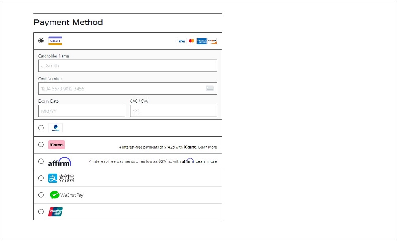Click the Credit card icon
397x241 pixels.
pyautogui.click(x=55, y=41)
